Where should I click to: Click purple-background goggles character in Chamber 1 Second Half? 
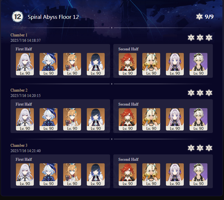(198, 64)
